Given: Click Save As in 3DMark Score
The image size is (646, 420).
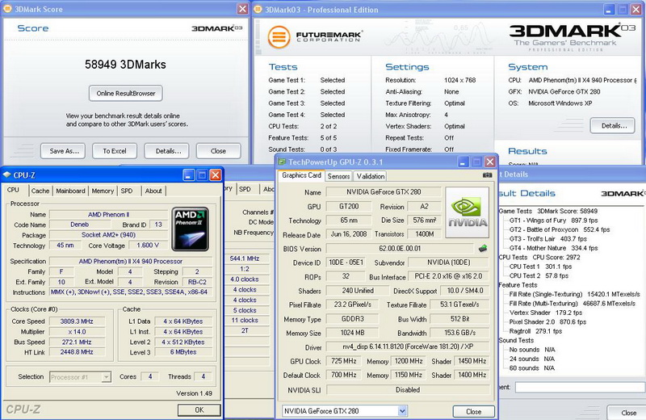Looking at the screenshot, I should point(63,151).
